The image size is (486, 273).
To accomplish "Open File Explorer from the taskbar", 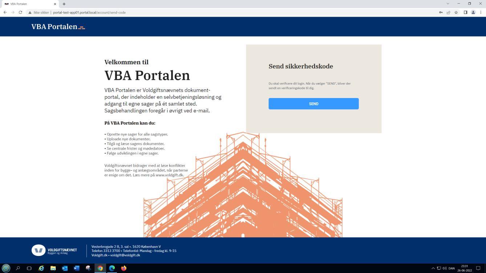I will [53, 268].
